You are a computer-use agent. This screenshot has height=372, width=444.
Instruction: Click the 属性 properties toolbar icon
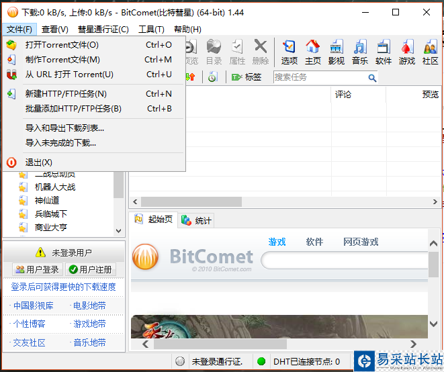(237, 52)
